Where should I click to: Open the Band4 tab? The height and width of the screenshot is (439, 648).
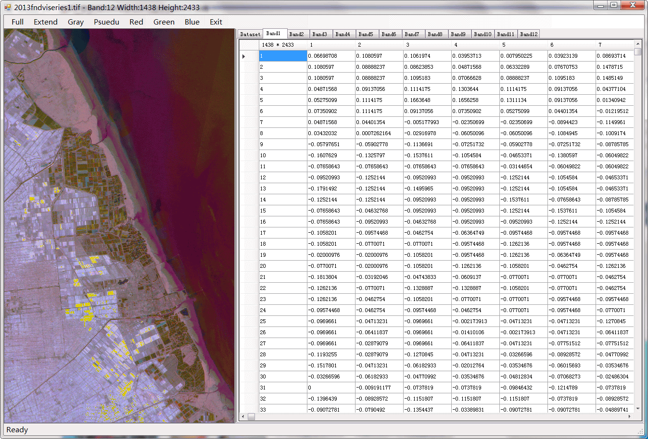(x=343, y=34)
